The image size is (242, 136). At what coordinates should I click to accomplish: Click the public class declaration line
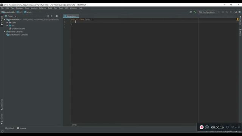82,19
